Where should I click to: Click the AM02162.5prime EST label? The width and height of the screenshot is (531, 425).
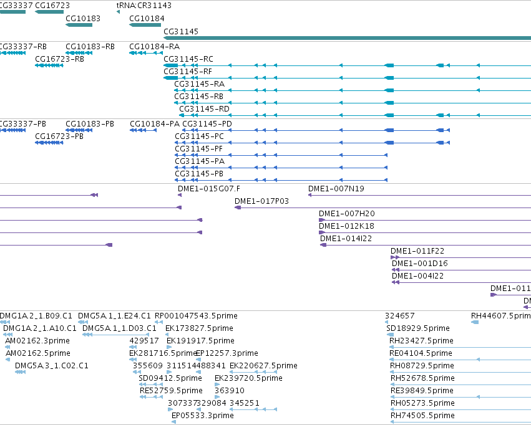[38, 353]
